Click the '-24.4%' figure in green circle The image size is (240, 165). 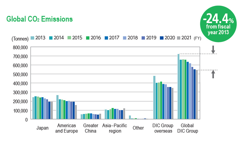(218, 19)
